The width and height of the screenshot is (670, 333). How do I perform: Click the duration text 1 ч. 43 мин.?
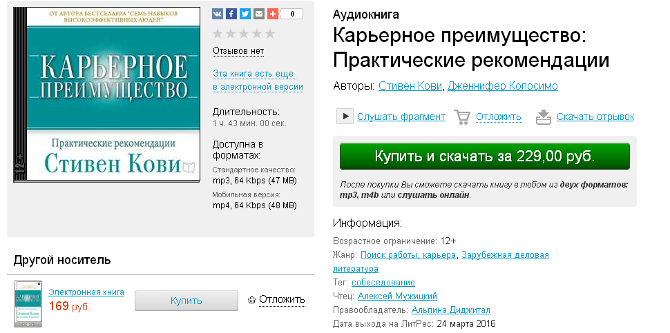pos(249,123)
